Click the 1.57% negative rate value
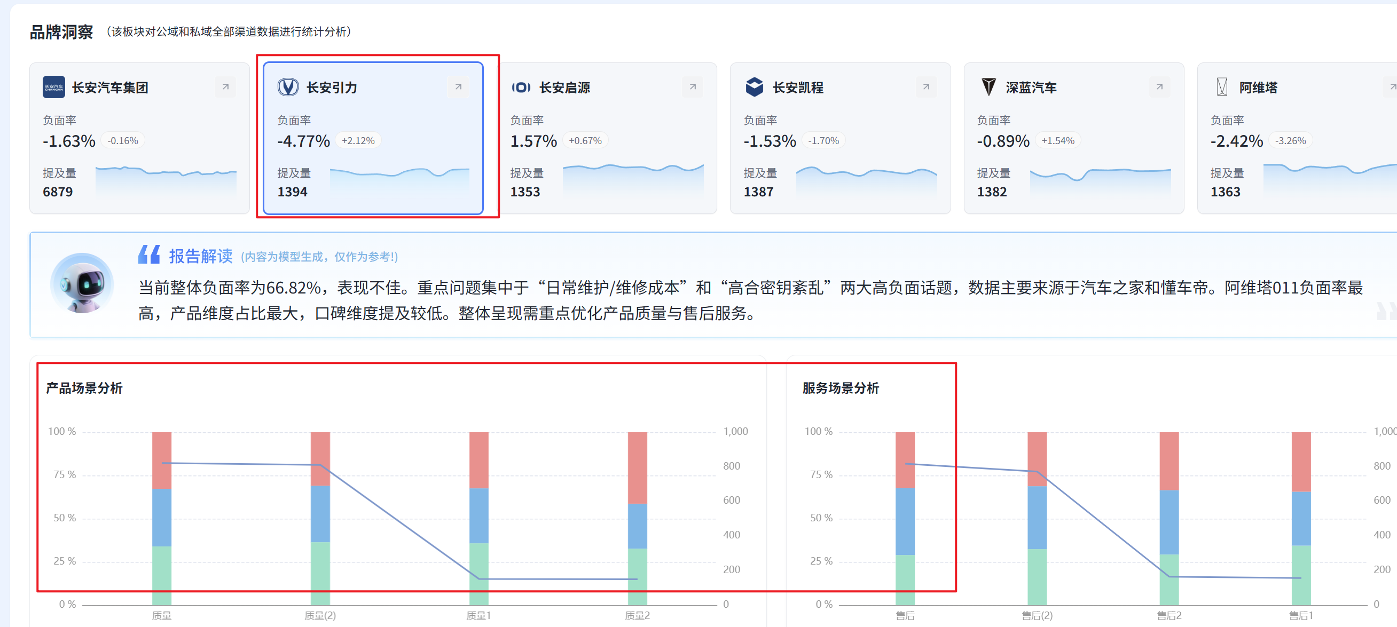 coord(533,141)
